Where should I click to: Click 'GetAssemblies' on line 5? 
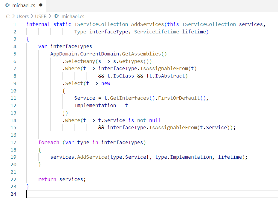pos(141,54)
